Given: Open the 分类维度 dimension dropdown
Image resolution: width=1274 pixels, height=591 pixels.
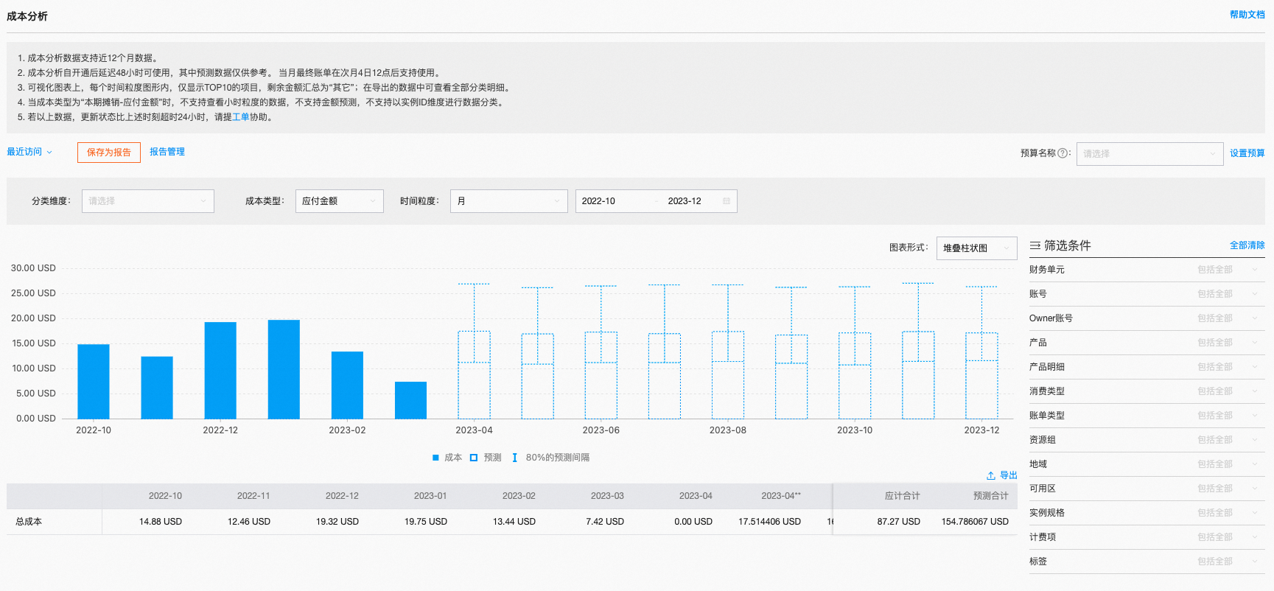Looking at the screenshot, I should click(x=148, y=201).
